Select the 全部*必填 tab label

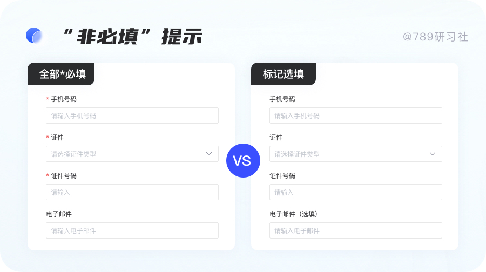point(62,74)
